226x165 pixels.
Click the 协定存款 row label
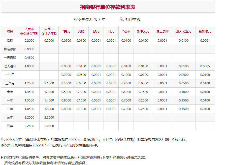pyautogui.click(x=10, y=49)
